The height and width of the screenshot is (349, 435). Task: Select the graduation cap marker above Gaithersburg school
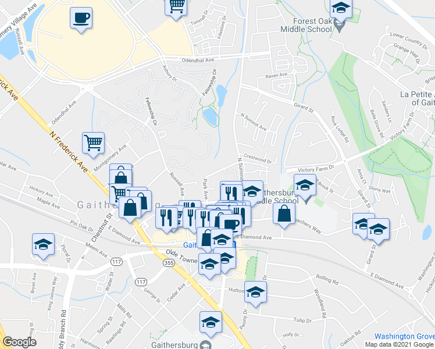tap(211, 324)
